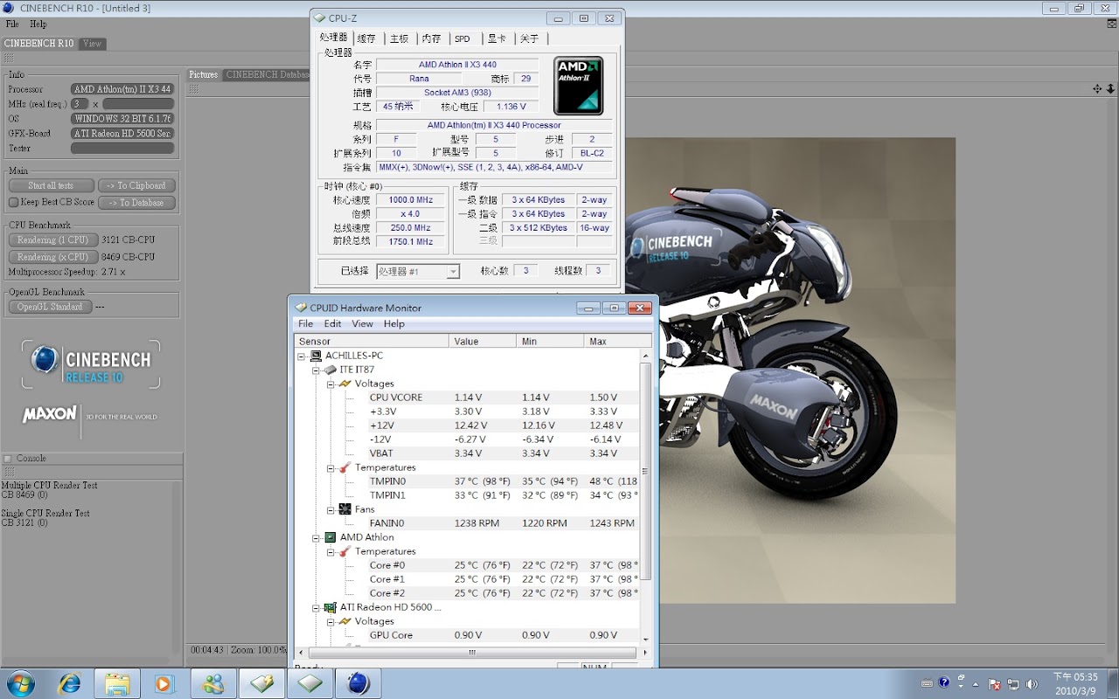Open the Windows Start menu orb
This screenshot has width=1119, height=699.
pos(20,683)
